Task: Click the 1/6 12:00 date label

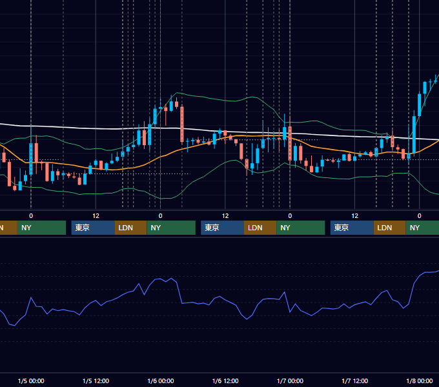Action: pyautogui.click(x=225, y=381)
